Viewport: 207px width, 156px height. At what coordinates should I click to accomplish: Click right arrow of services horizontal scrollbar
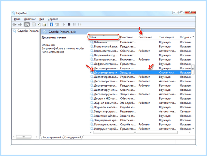(189, 133)
